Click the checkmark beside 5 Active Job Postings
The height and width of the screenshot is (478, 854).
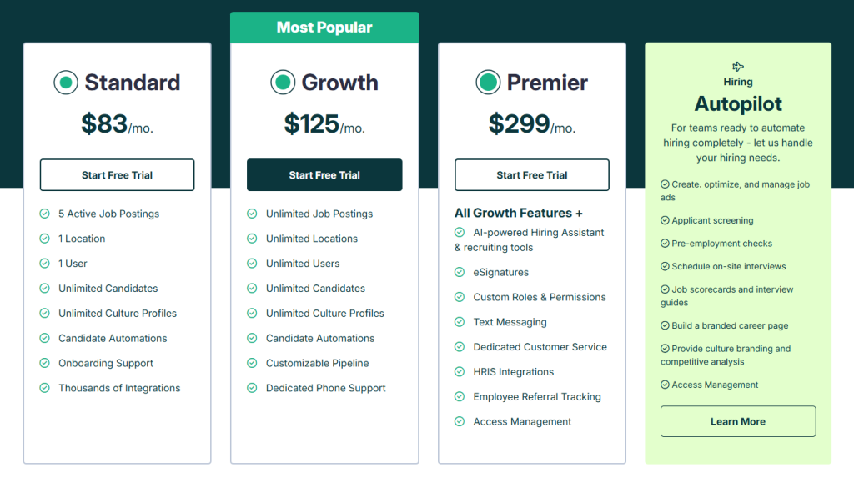(x=45, y=214)
